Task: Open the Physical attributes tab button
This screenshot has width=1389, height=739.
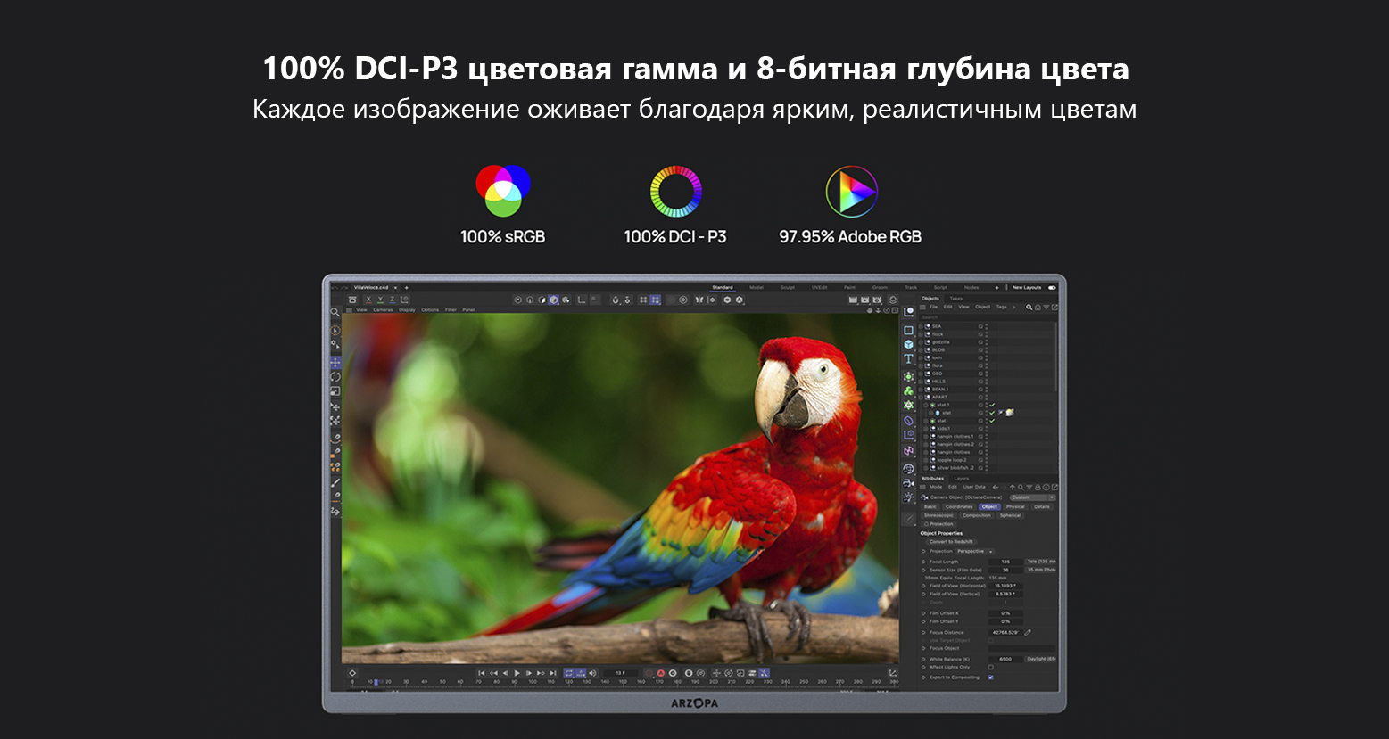Action: point(1015,506)
